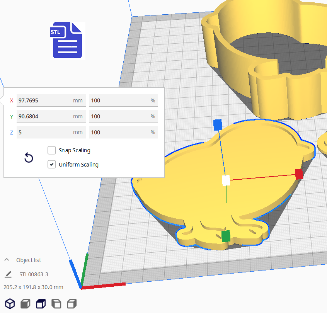The height and width of the screenshot is (313, 327).
Task: Enable the Snap Scaling checkbox
Action: click(51, 150)
